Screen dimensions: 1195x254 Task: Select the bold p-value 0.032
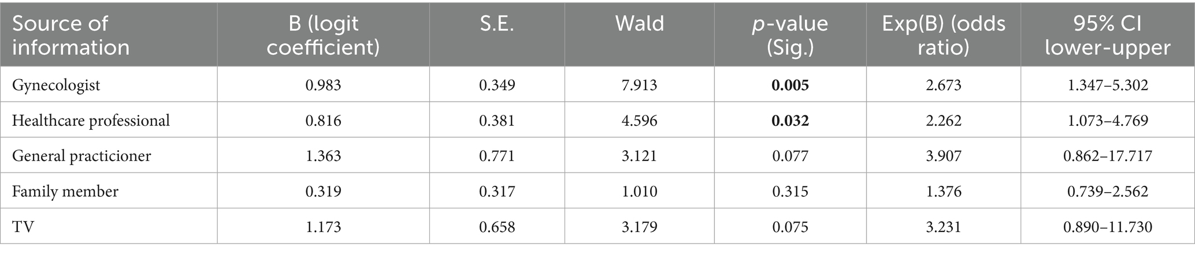[790, 121]
